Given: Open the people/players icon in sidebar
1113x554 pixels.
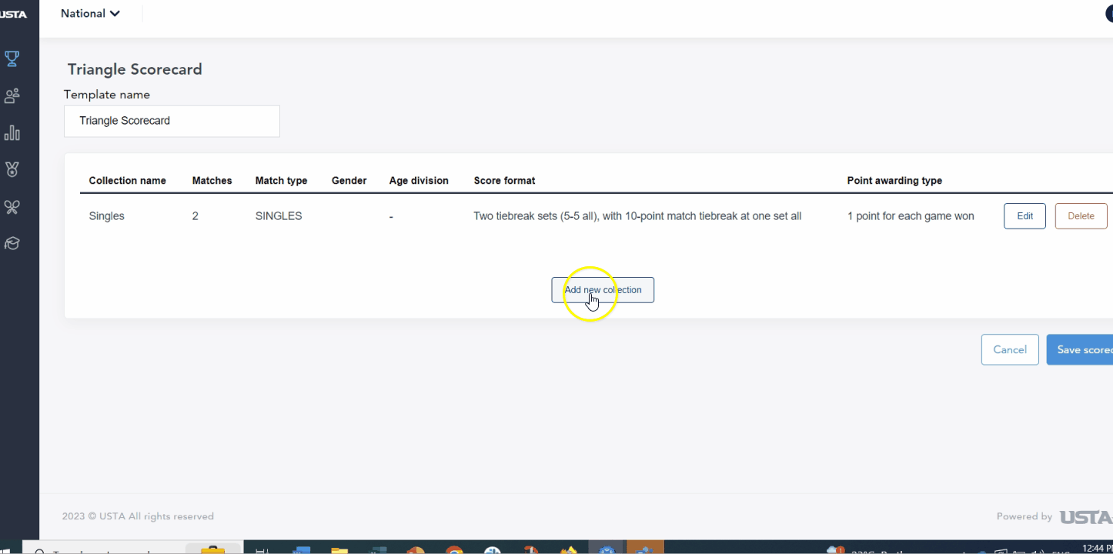Looking at the screenshot, I should click(12, 96).
